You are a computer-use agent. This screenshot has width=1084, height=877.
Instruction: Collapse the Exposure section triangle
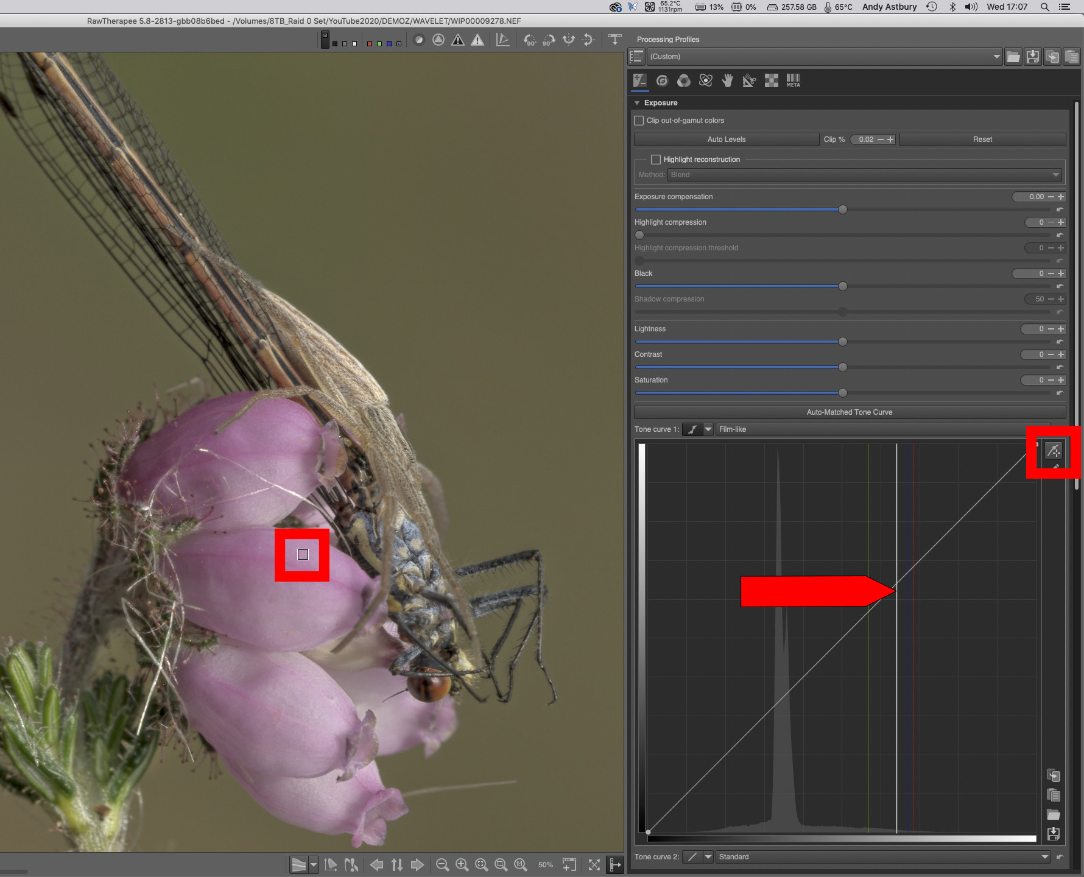pyautogui.click(x=637, y=103)
